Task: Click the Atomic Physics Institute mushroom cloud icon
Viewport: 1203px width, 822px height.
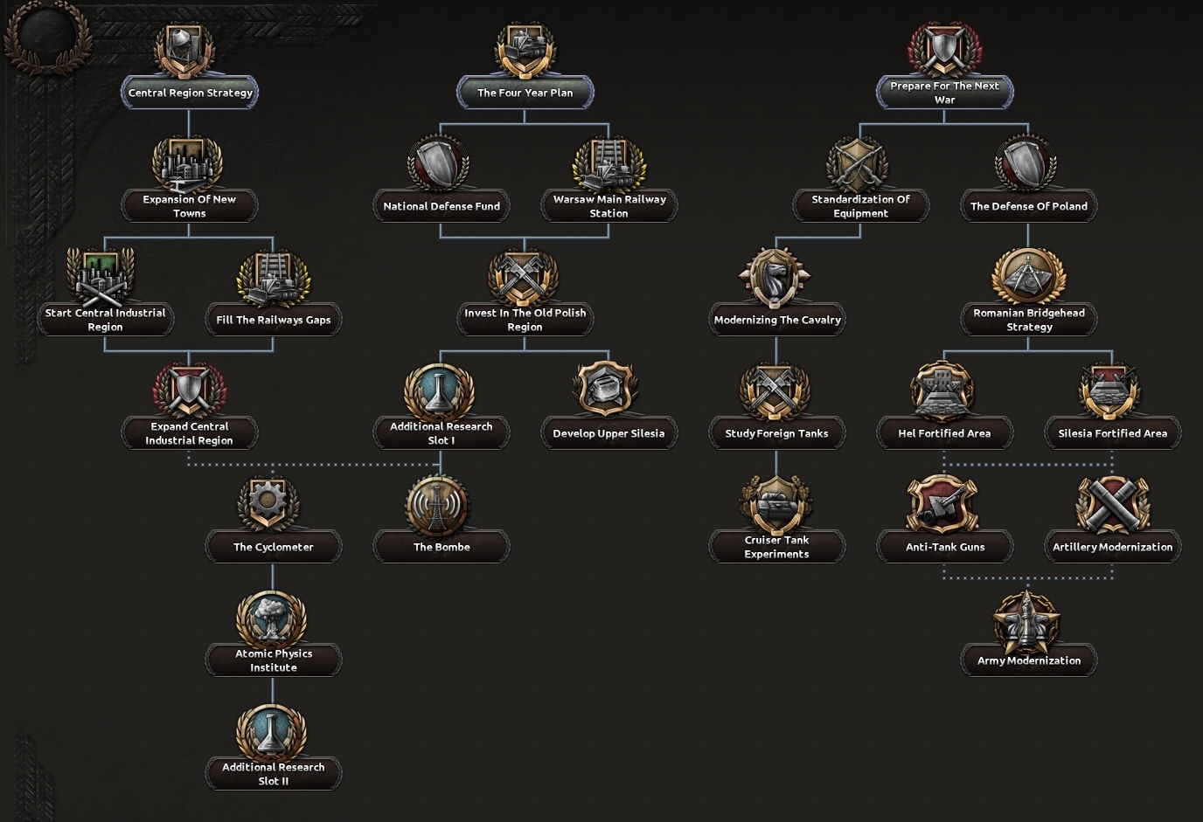Action: point(273,618)
